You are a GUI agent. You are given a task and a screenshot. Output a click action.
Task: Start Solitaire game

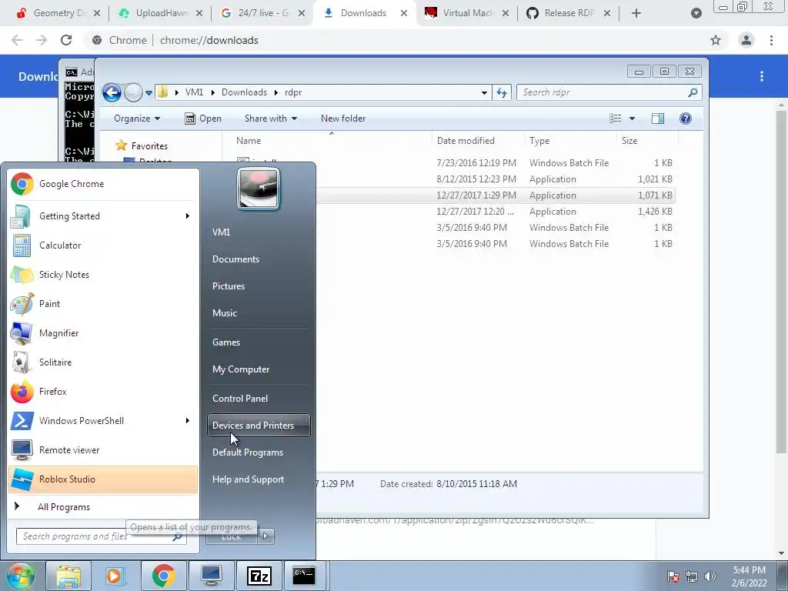103,362
